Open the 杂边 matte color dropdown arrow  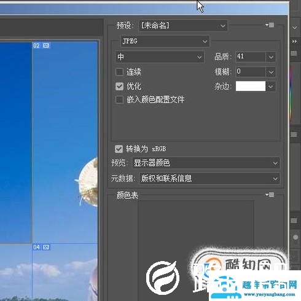coord(271,87)
